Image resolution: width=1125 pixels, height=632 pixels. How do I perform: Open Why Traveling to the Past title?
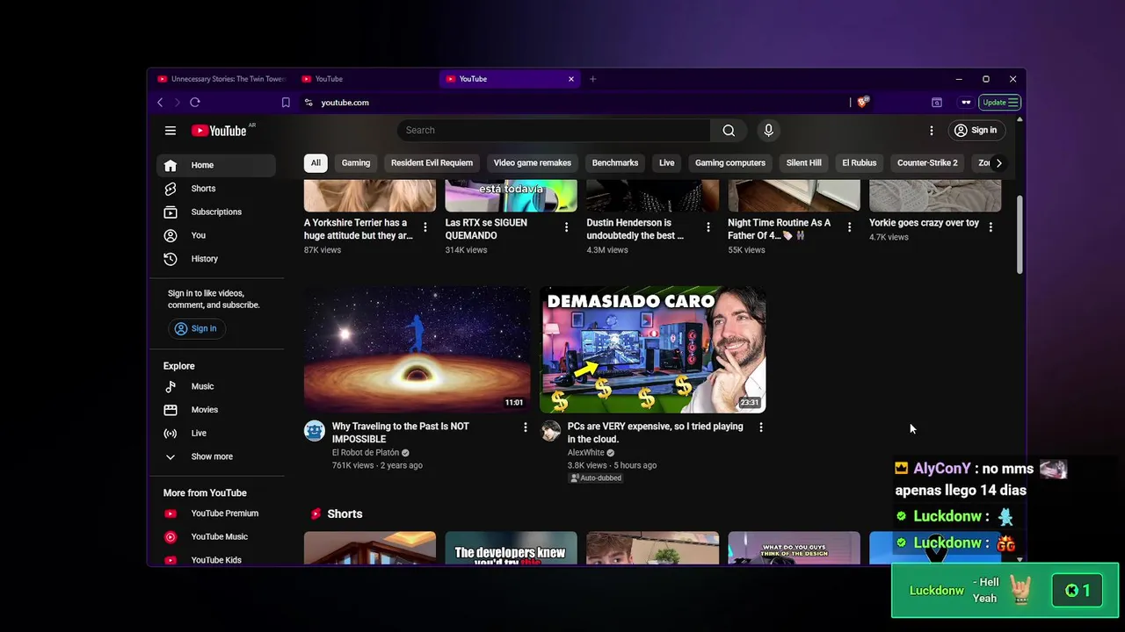pos(401,433)
